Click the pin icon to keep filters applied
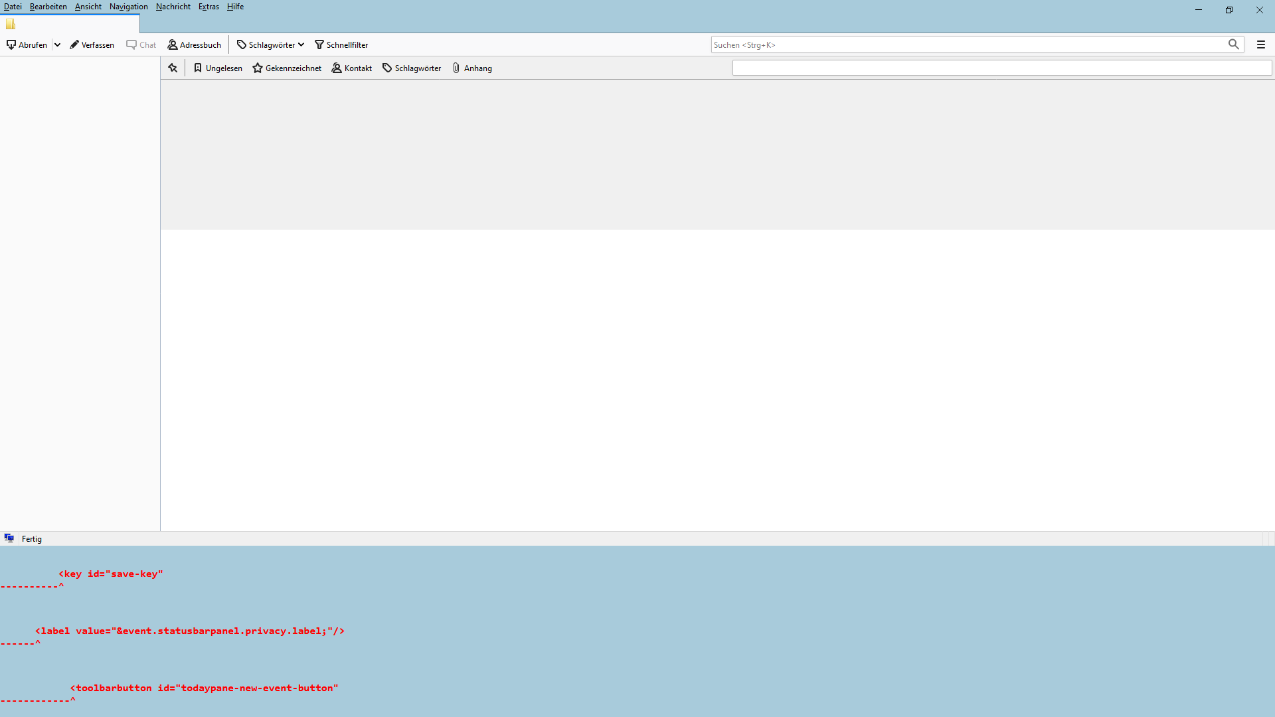The image size is (1275, 717). coord(173,68)
